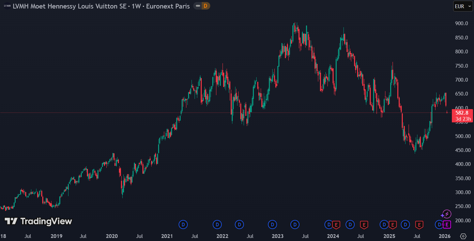
Task: Click the 2025 label on time axis
Action: tap(389, 236)
